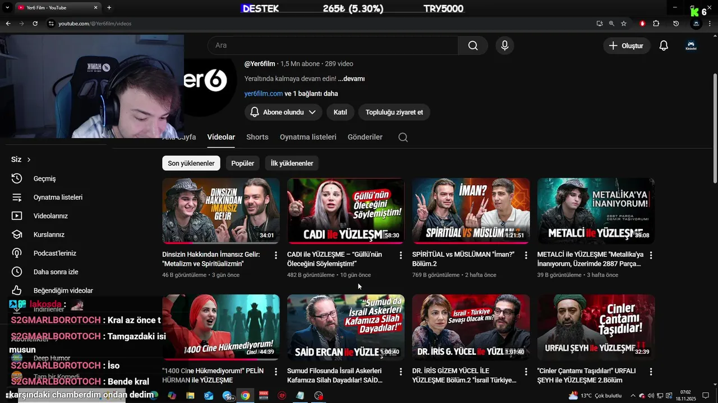Expand the Siz sidebar section
718x403 pixels.
21,160
